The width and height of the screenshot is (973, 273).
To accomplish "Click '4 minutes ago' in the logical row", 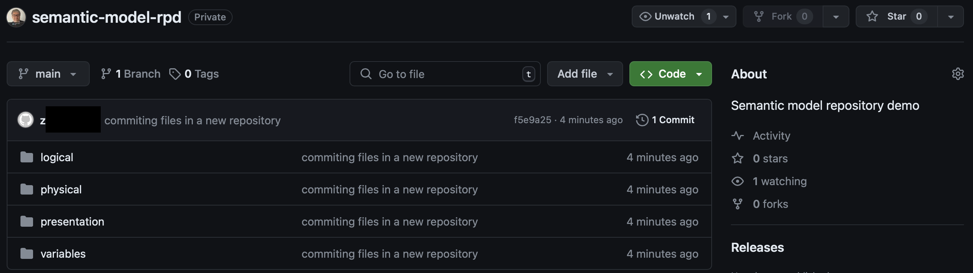I will 662,157.
